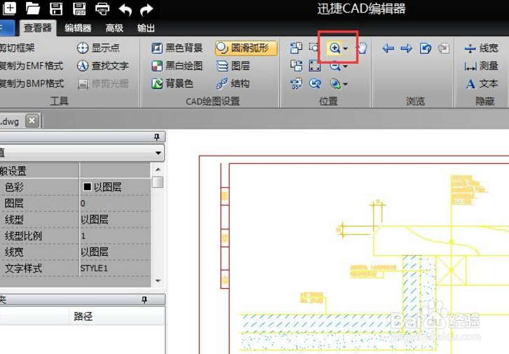Toggle 文本 text visibility
This screenshot has height=354, width=509.
coord(482,83)
